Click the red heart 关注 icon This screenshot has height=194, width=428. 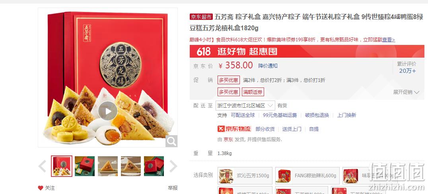(41, 188)
